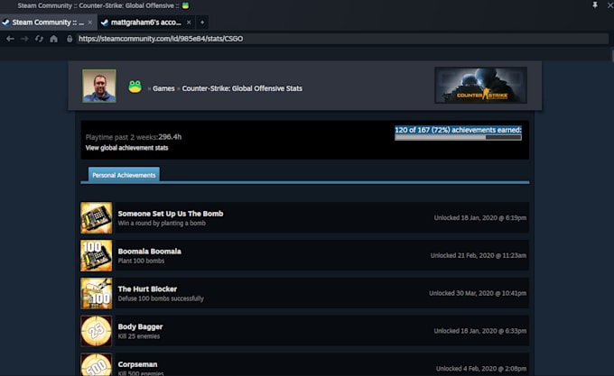Click the Boomala Boomala achievement icon
Viewport: 614px width, 376px height.
tap(97, 255)
